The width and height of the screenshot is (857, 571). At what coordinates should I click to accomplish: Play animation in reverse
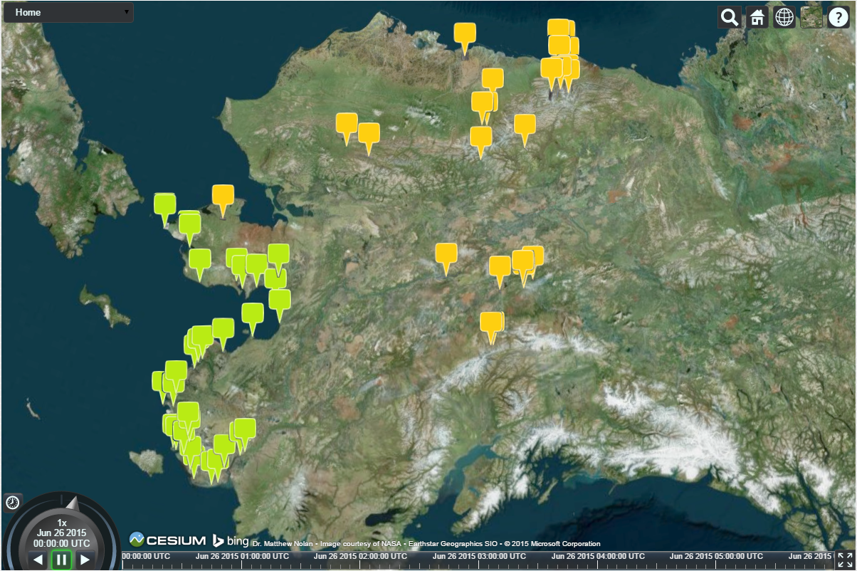[x=38, y=560]
